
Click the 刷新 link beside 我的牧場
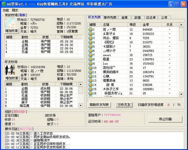(x=23, y=15)
